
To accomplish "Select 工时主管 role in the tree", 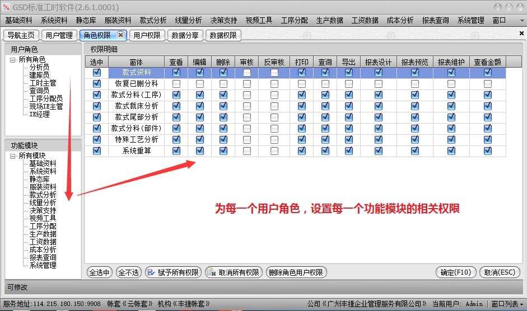I will click(43, 83).
